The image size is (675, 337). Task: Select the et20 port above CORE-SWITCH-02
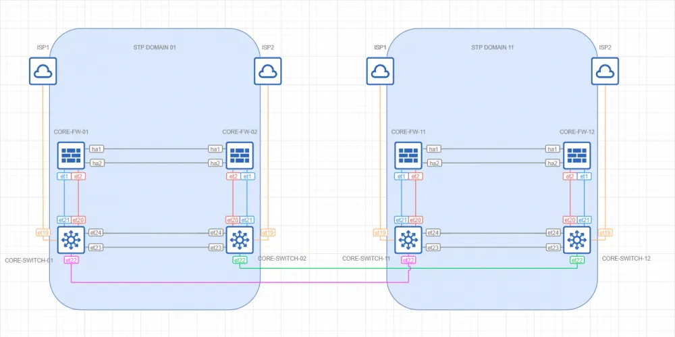tap(233, 219)
